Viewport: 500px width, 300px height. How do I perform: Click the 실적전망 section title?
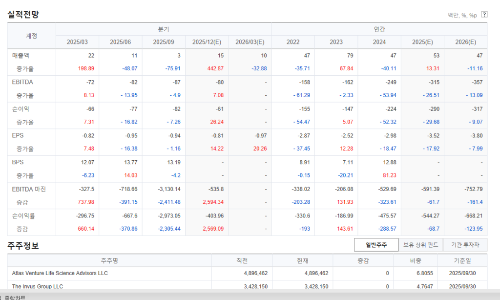point(23,15)
